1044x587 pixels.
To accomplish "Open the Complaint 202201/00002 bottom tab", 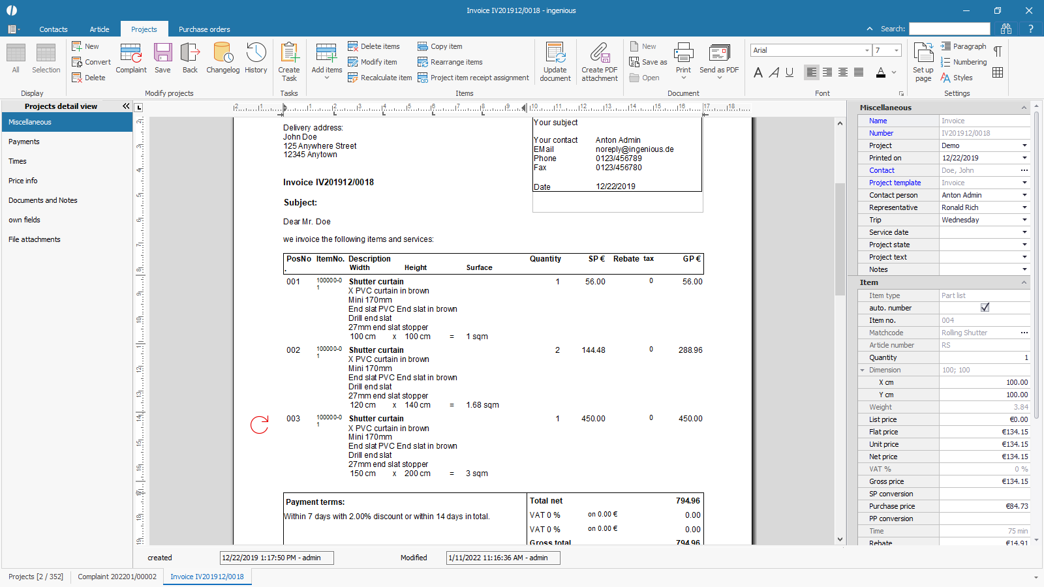I will pyautogui.click(x=117, y=577).
